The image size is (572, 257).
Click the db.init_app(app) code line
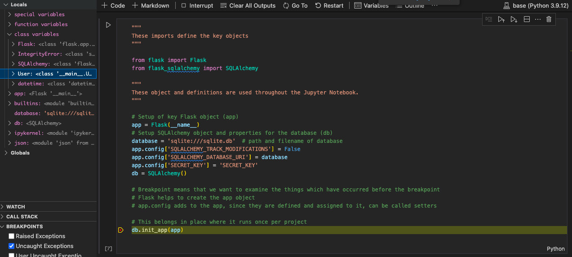157,230
